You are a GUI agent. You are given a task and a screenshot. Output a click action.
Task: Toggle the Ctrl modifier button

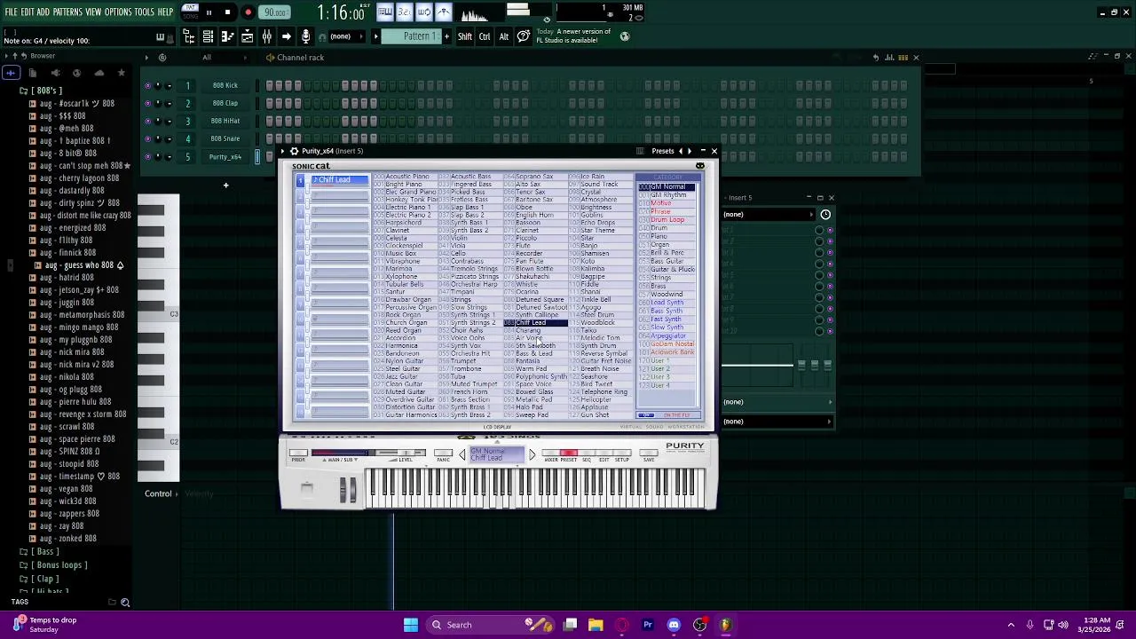coord(485,36)
